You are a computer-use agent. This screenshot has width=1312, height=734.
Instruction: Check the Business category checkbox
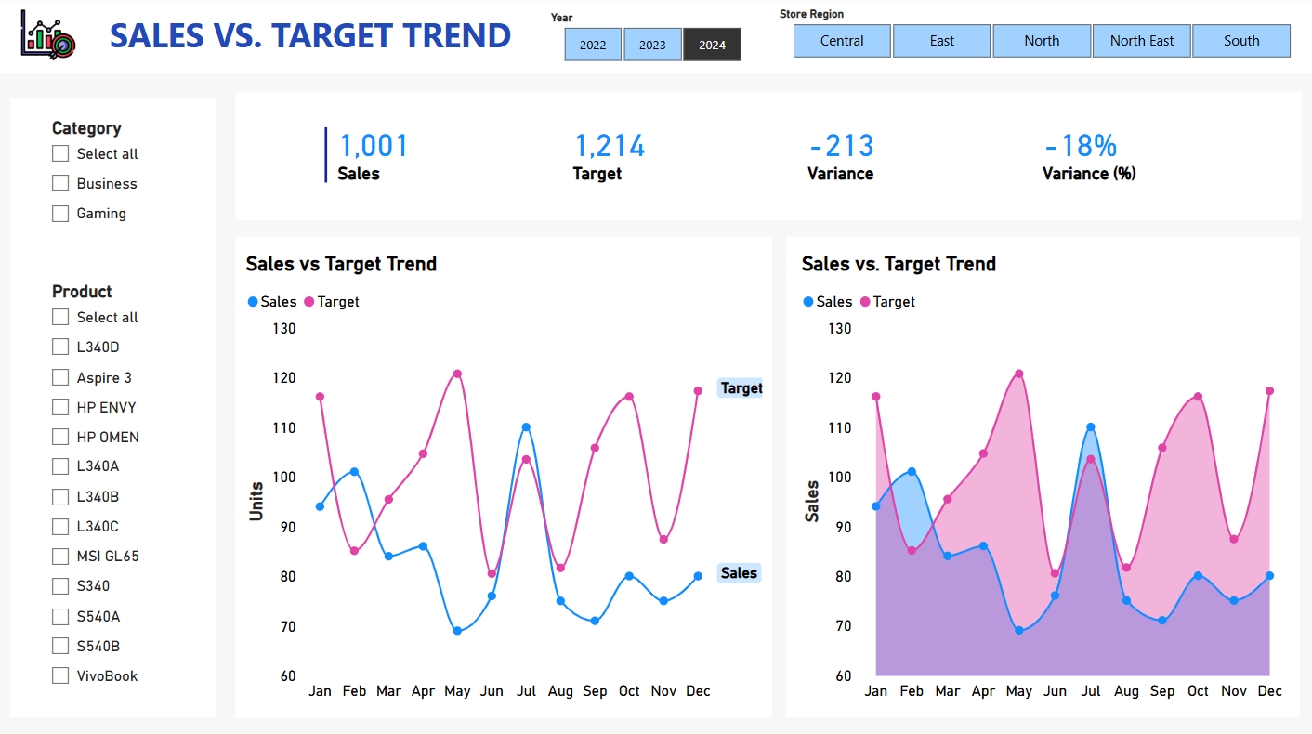coord(60,184)
